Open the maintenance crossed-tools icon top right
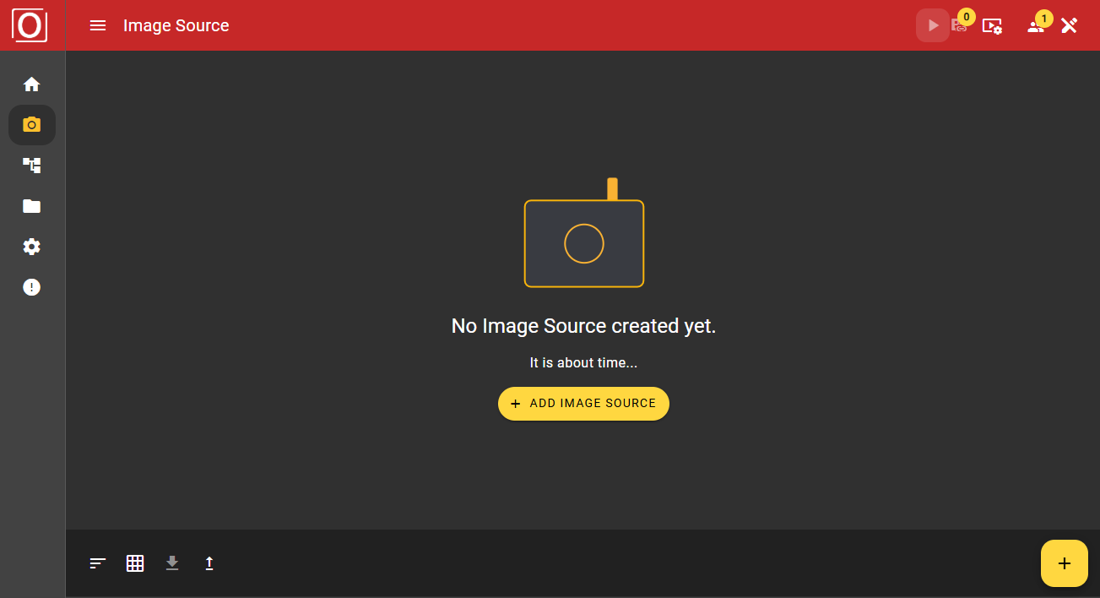This screenshot has height=598, width=1100. pos(1069,25)
